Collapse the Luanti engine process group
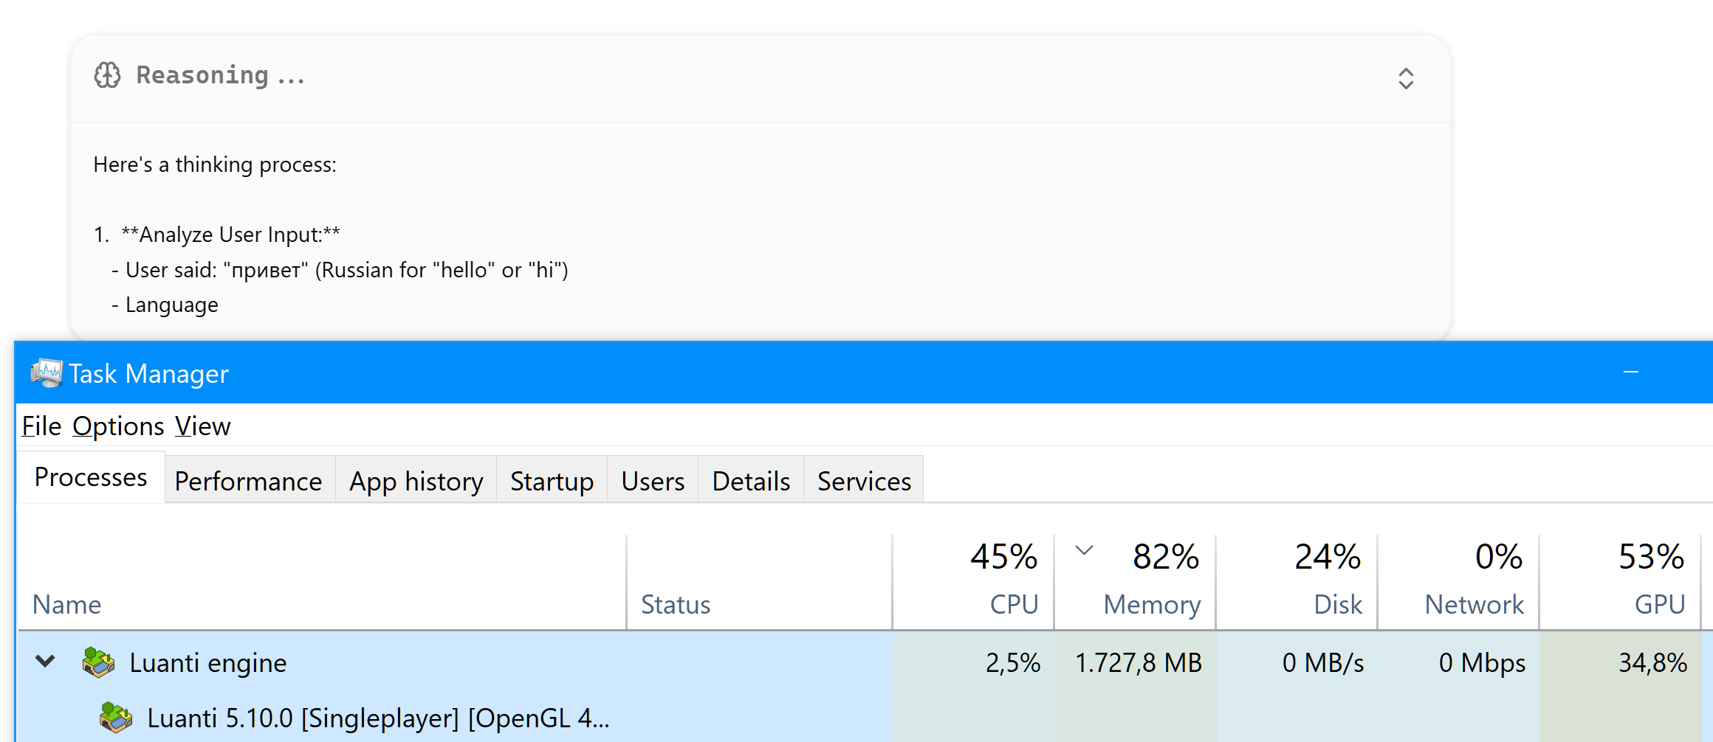 pos(45,661)
